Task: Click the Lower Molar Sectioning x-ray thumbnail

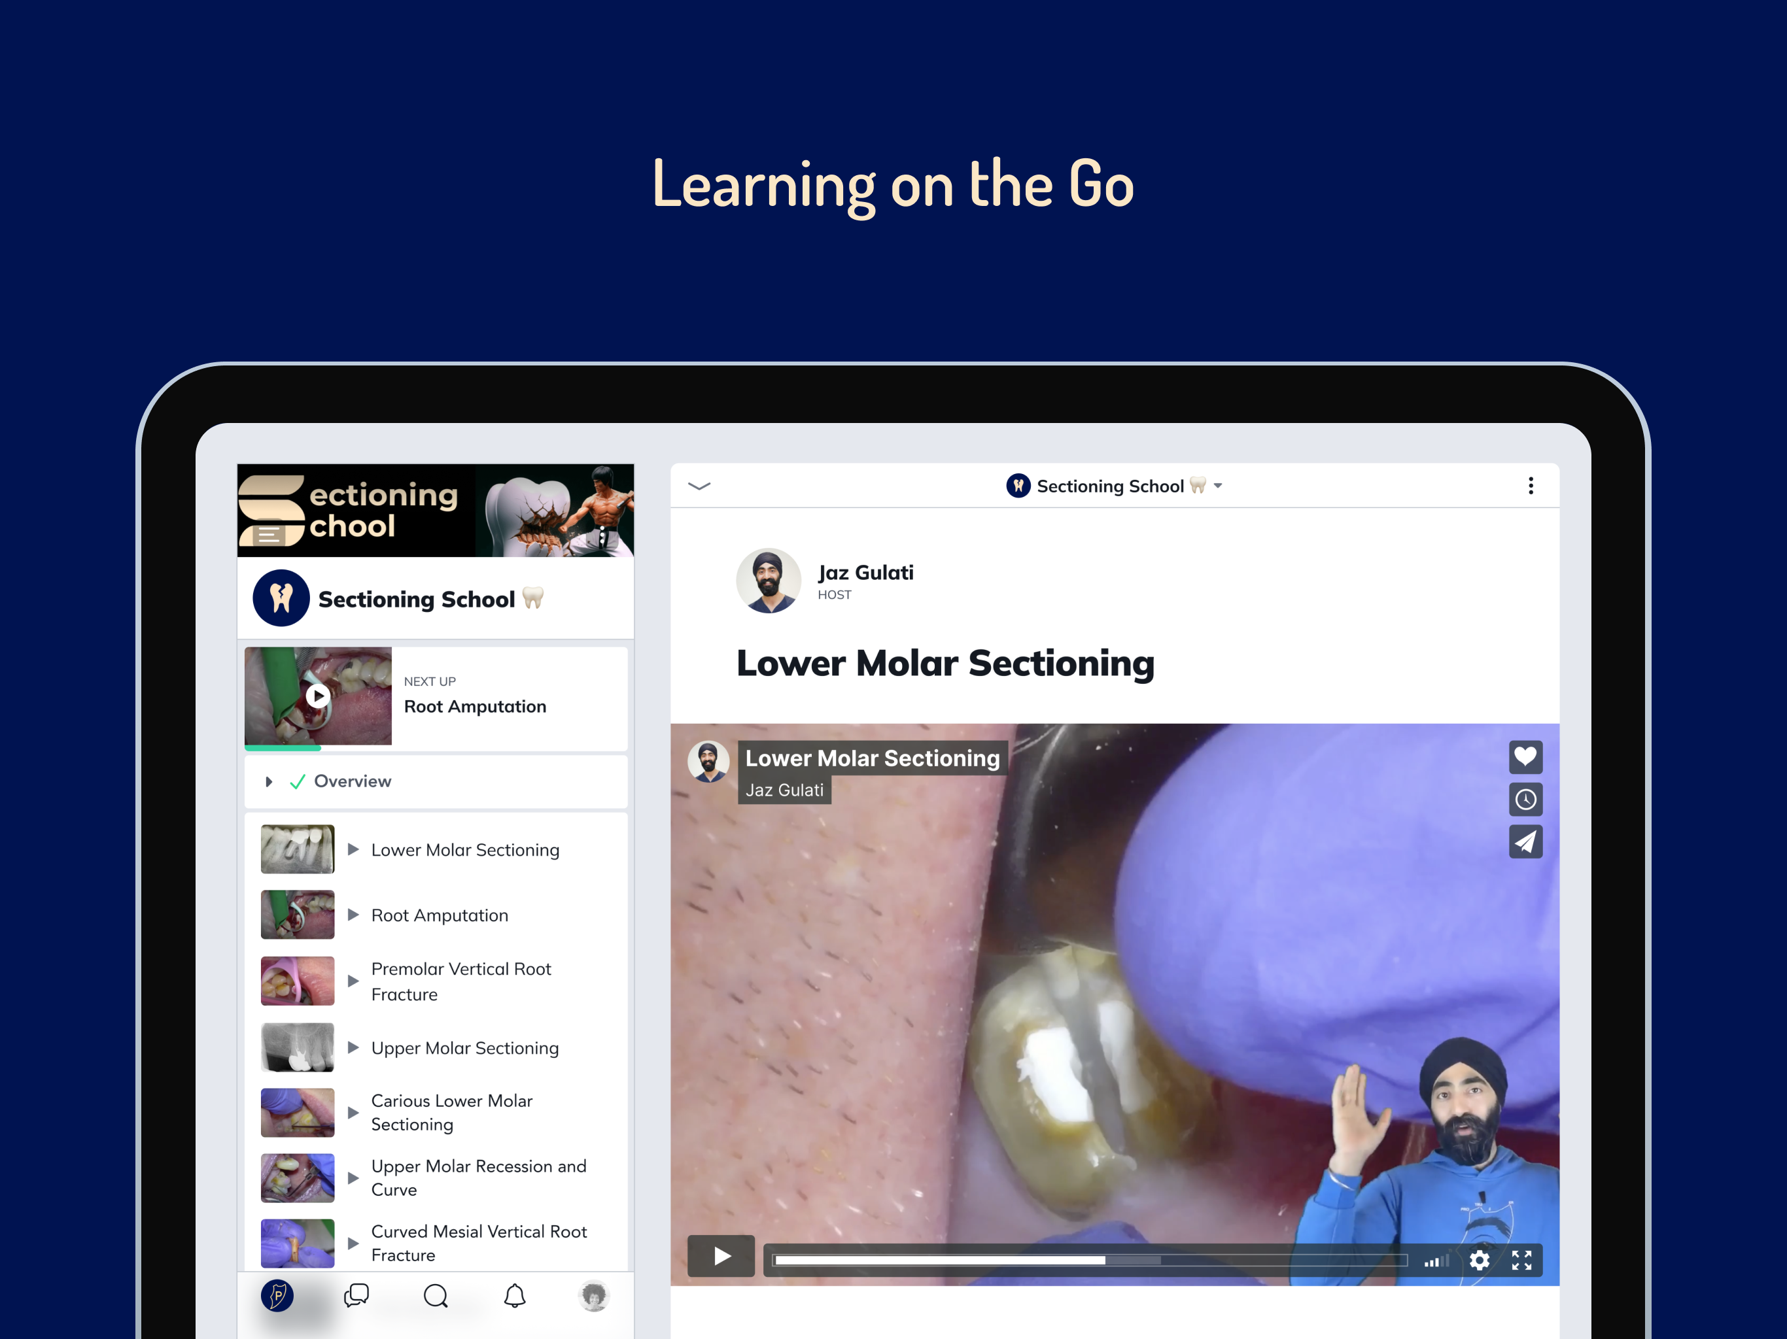Action: (x=298, y=849)
